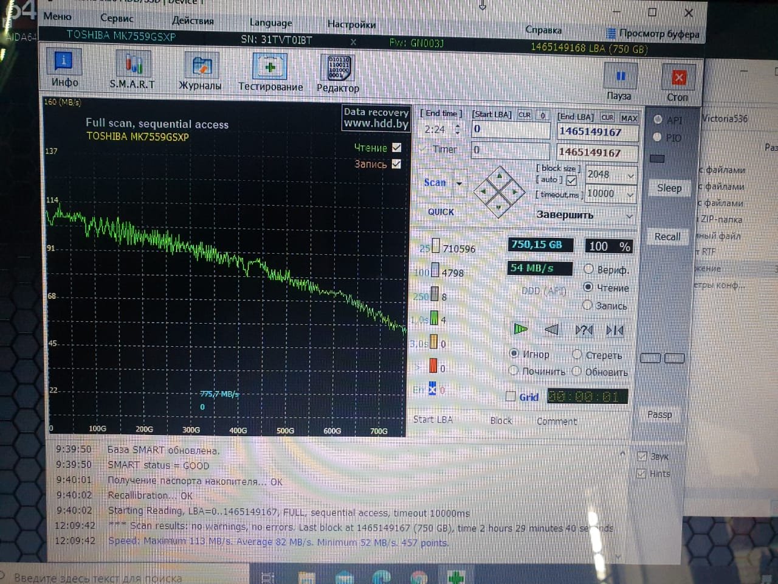The height and width of the screenshot is (584, 778).
Task: Select the Починить radio button
Action: pos(514,370)
